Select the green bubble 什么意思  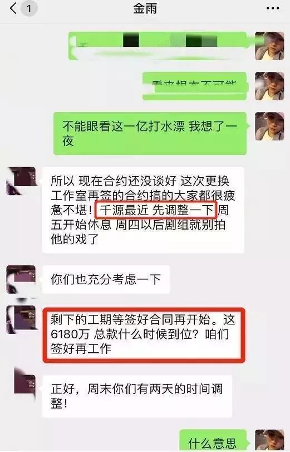coord(213,440)
